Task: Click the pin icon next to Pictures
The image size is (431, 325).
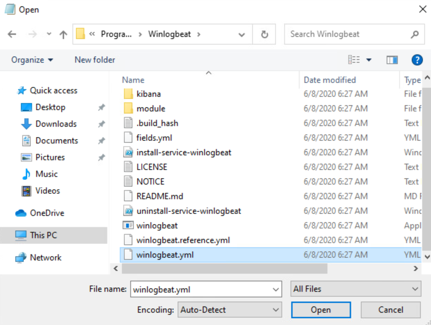Action: 101,158
